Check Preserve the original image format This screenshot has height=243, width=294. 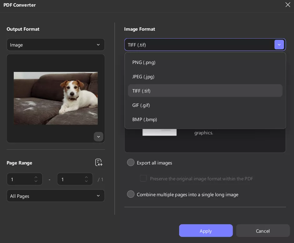pyautogui.click(x=143, y=179)
